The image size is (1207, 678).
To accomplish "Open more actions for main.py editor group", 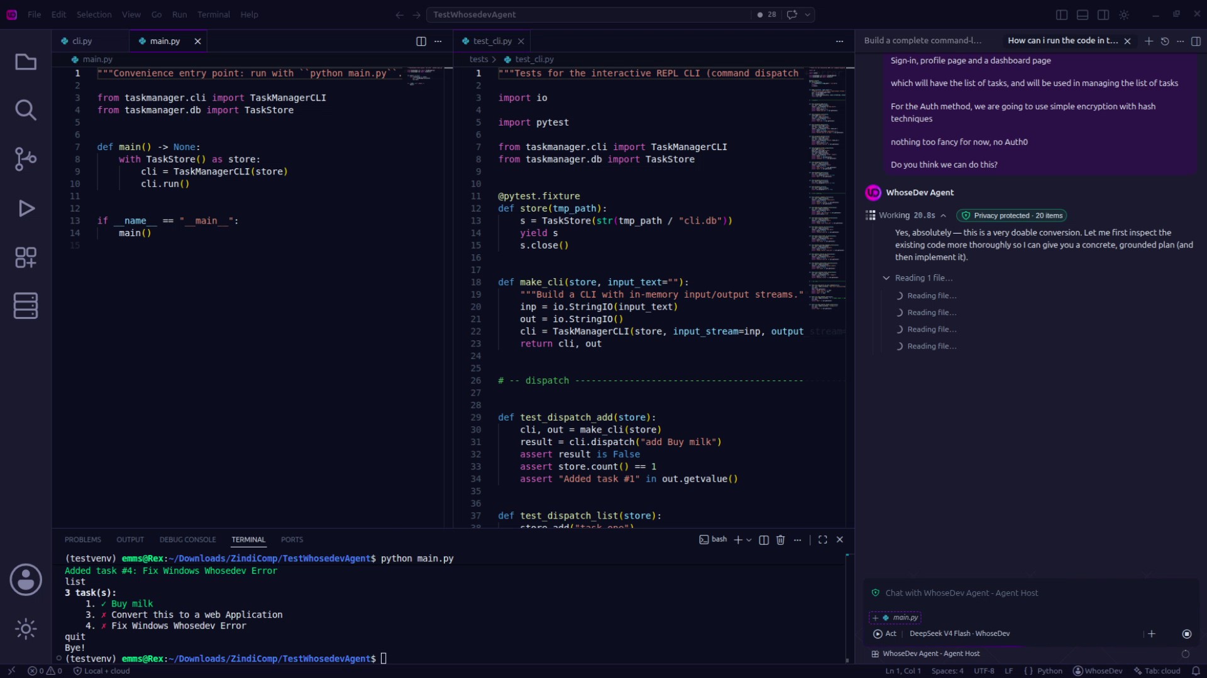I will tap(438, 41).
